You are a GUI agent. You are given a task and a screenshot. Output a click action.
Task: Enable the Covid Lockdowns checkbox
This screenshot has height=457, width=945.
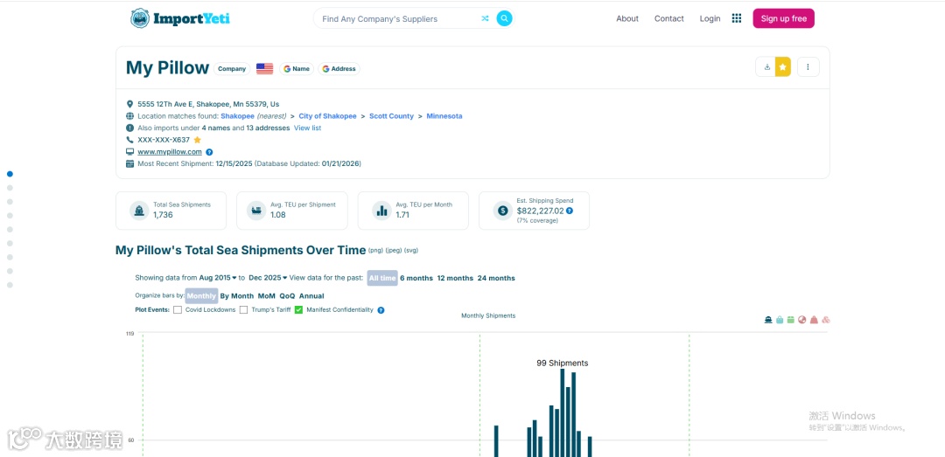pyautogui.click(x=178, y=310)
